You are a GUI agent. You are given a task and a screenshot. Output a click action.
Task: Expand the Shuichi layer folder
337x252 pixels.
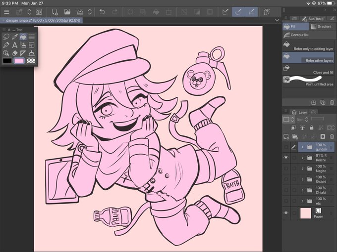pos(302,179)
